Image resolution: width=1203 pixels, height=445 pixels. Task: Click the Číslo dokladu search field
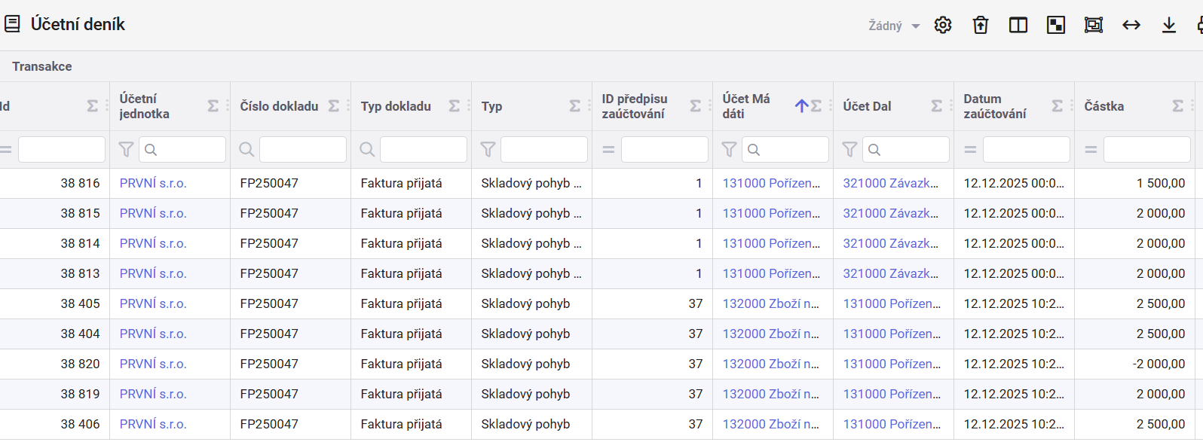[x=302, y=150]
